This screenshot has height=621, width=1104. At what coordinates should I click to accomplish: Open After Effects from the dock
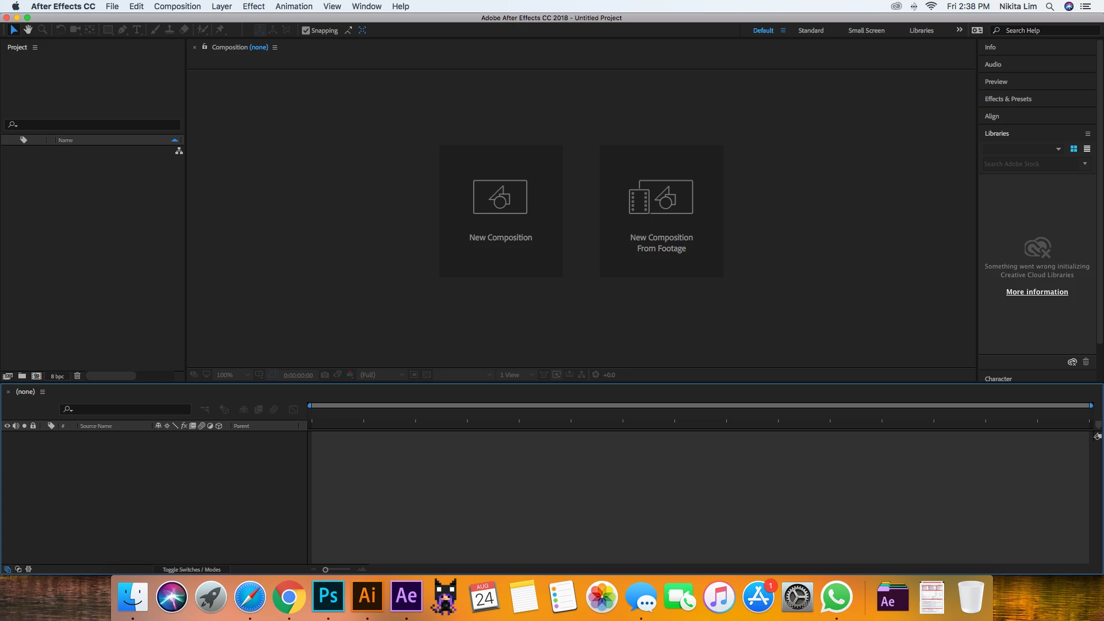(x=407, y=596)
